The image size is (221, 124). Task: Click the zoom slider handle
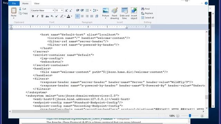point(190,116)
